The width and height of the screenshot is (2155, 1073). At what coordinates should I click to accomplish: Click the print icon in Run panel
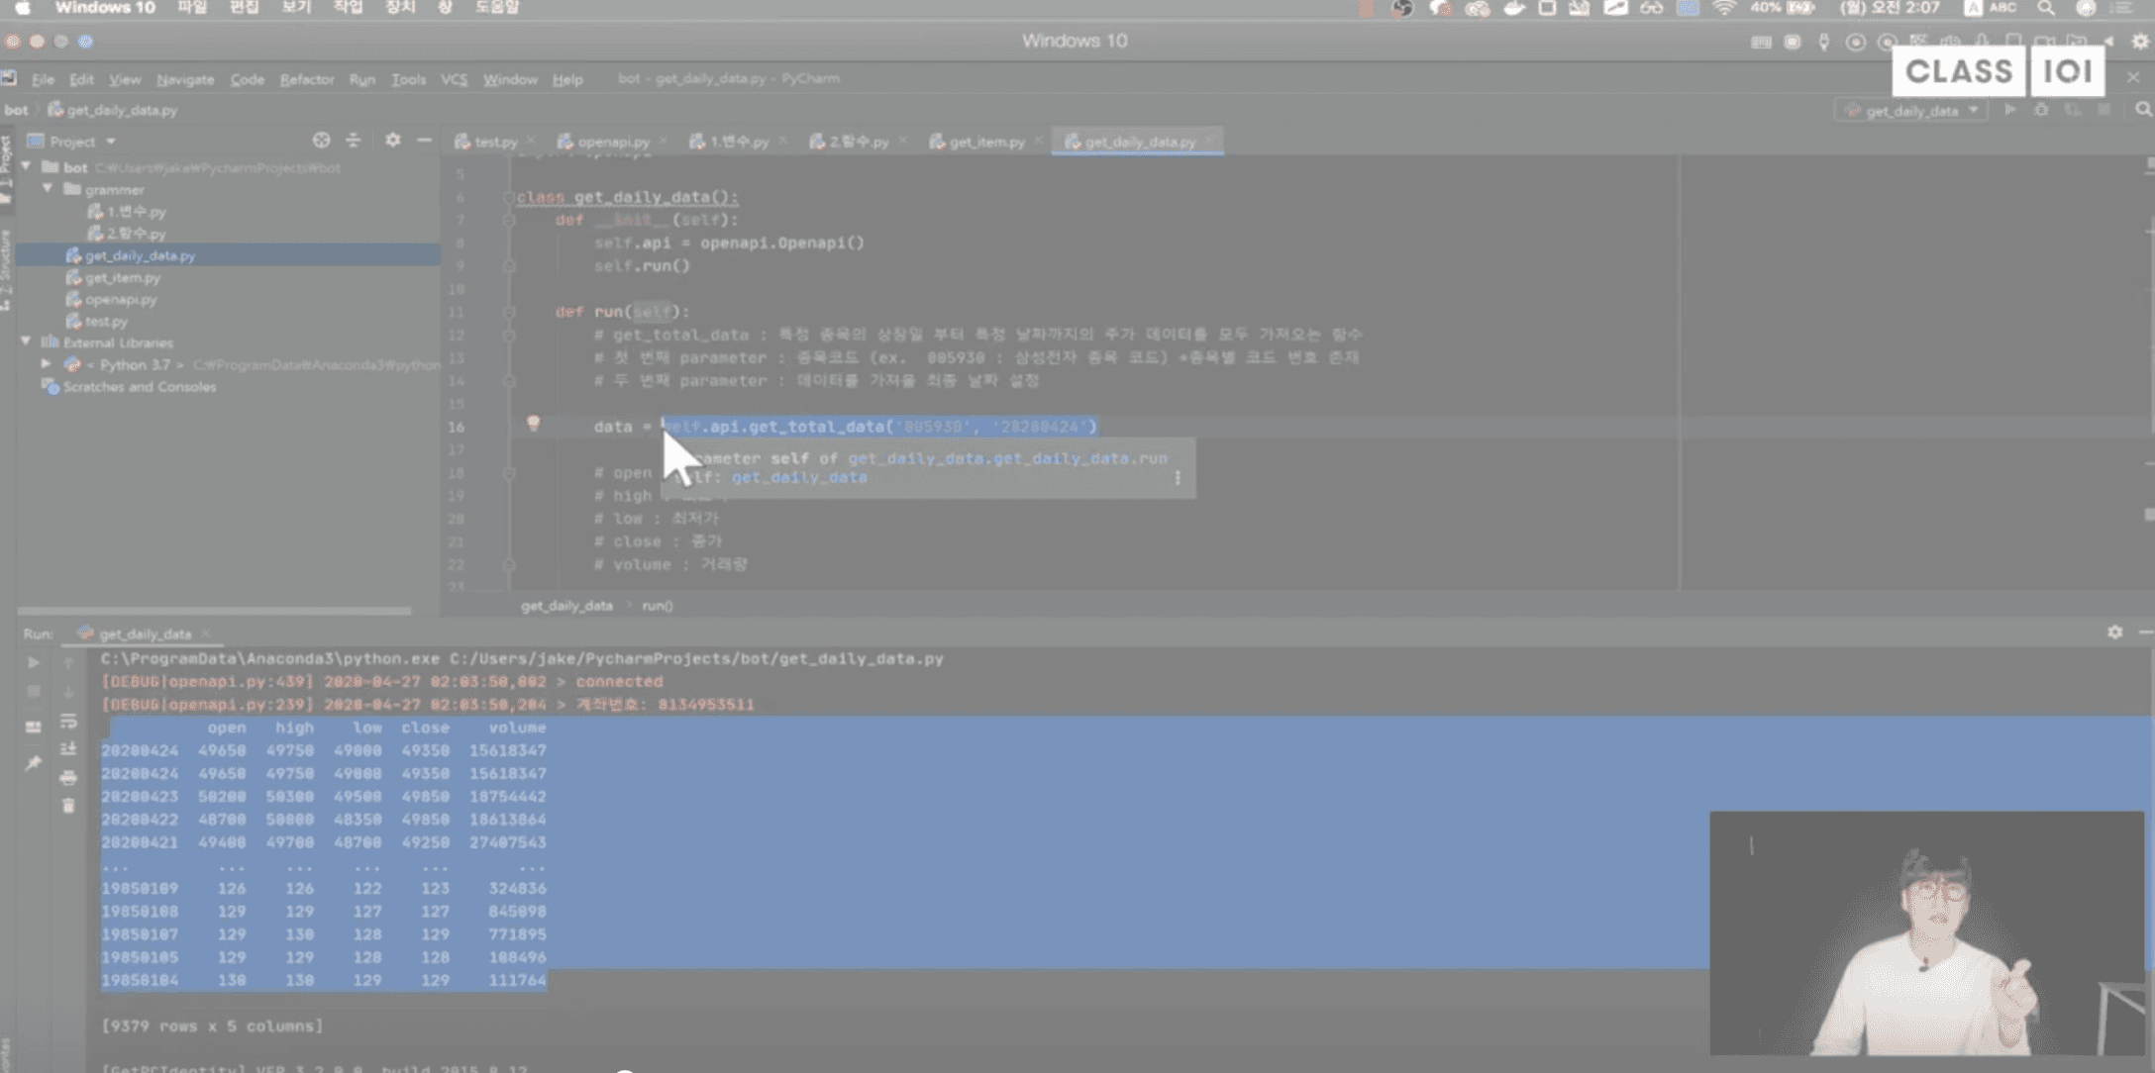click(68, 778)
